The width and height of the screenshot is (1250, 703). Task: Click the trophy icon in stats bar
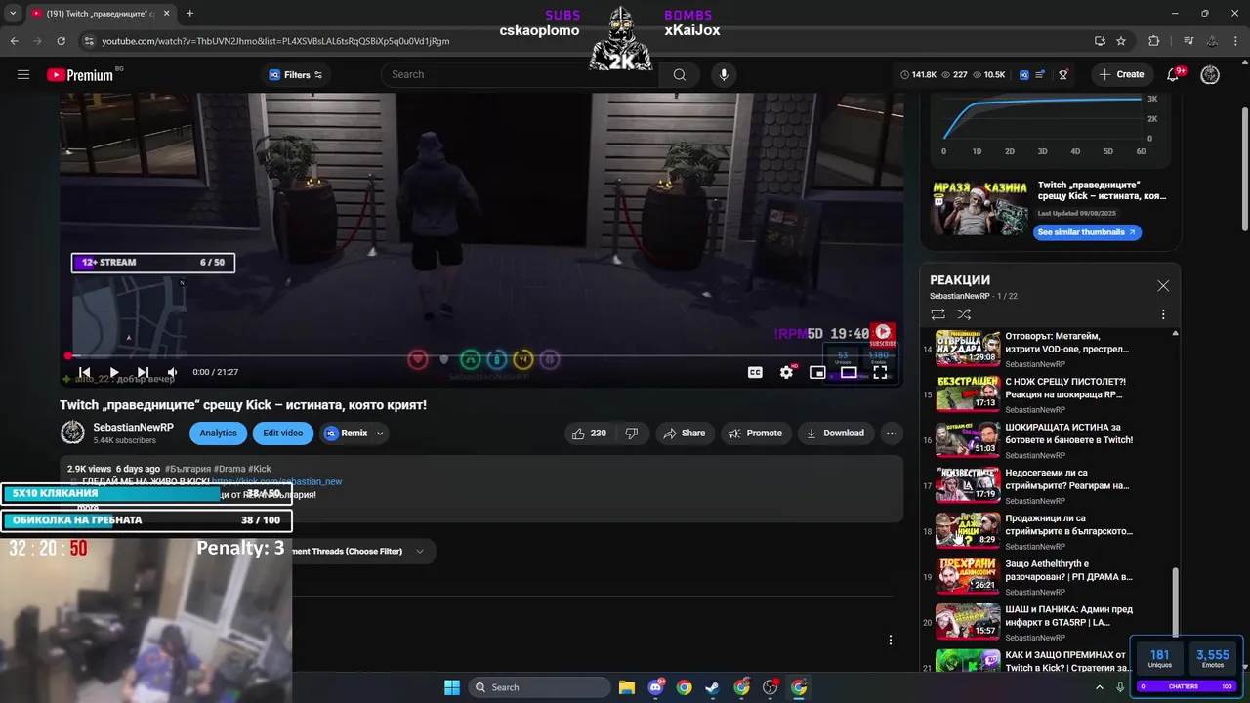pos(1063,74)
